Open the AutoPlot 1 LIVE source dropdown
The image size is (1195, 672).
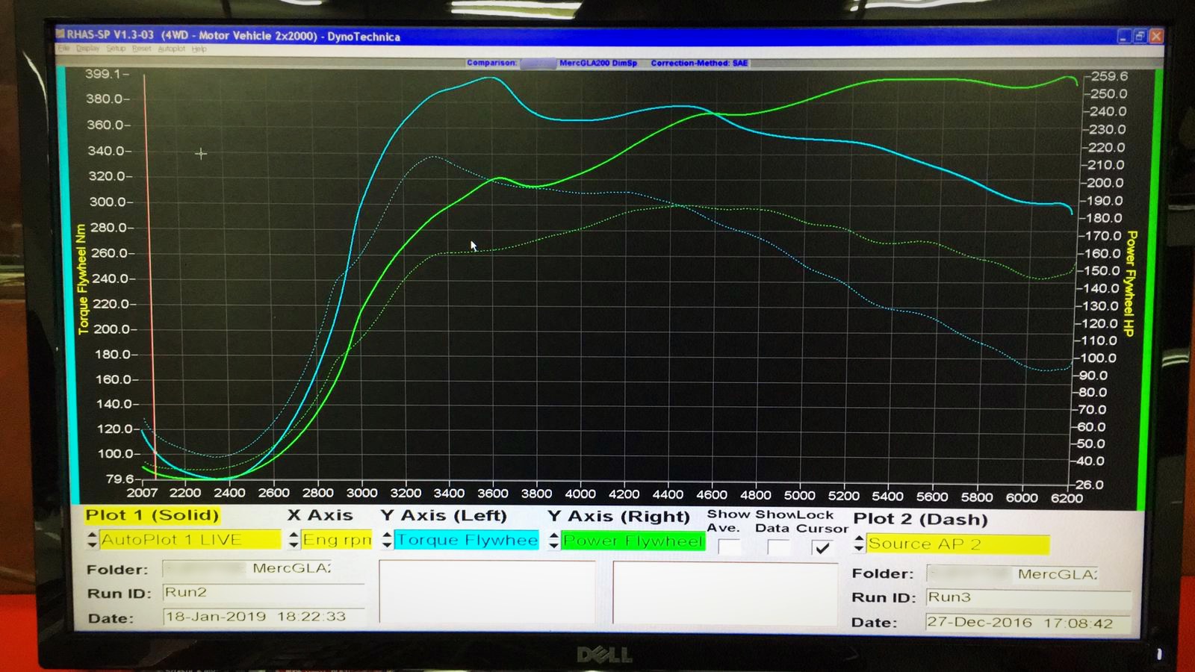click(x=190, y=539)
